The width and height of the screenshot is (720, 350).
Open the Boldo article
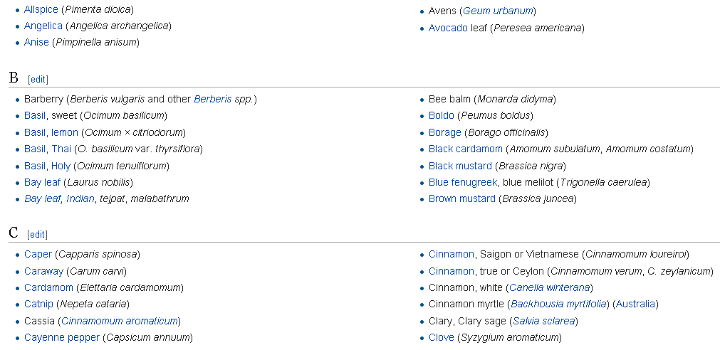pyautogui.click(x=441, y=116)
